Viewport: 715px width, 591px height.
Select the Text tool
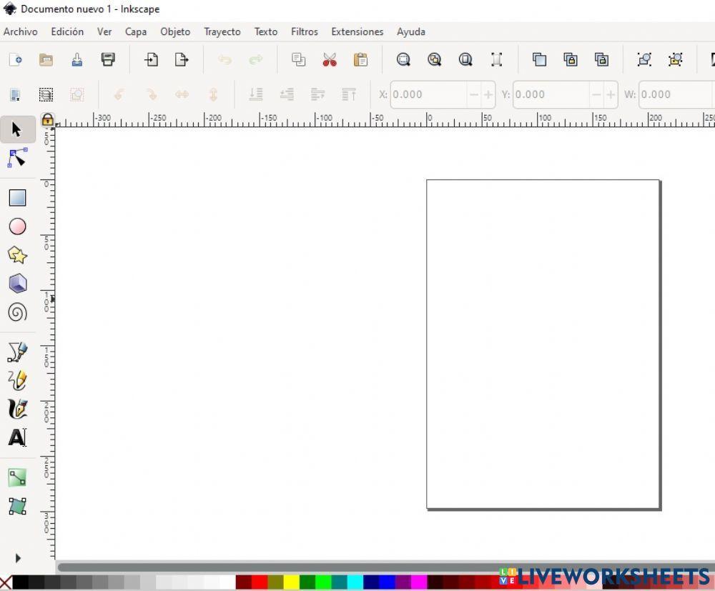(17, 437)
